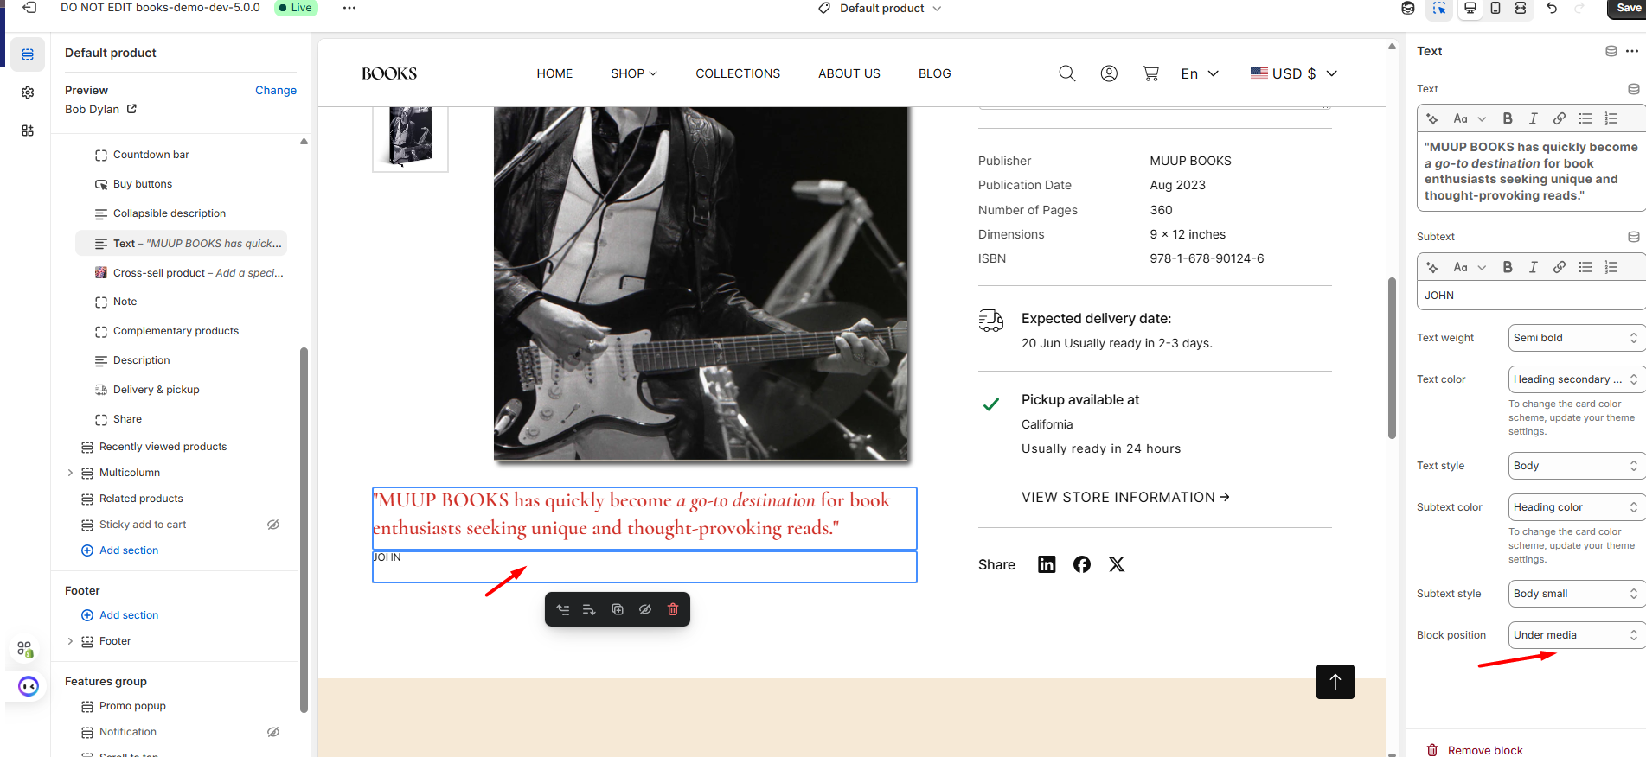Apply numbered list in the Subtext toolbar
Screen dimensions: 1646x757
(1611, 267)
